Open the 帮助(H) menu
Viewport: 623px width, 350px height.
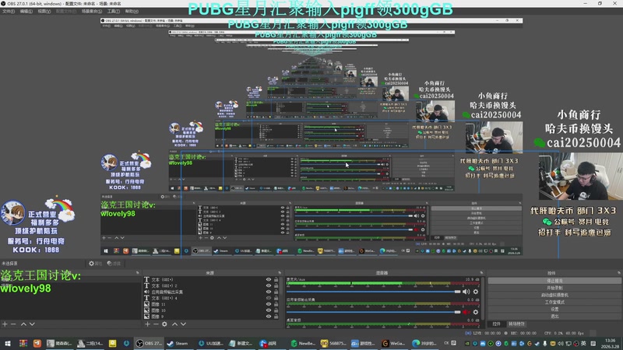coord(132,12)
